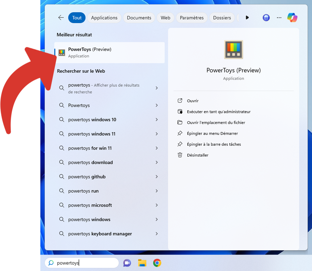Expand chevron for 'powertoys windows 11'

tap(157, 134)
